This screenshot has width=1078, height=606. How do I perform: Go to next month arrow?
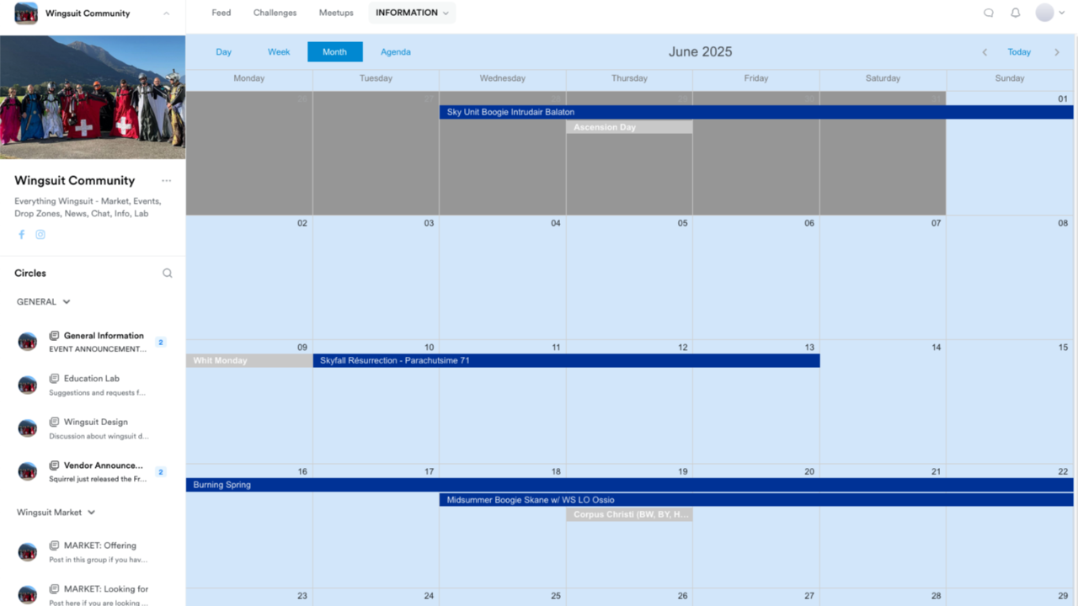point(1057,52)
